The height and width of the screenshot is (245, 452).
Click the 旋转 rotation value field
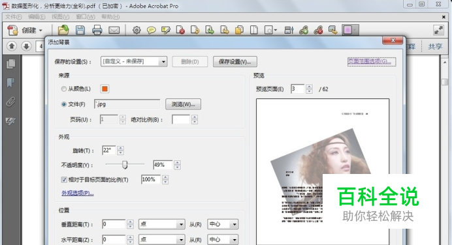109,150
